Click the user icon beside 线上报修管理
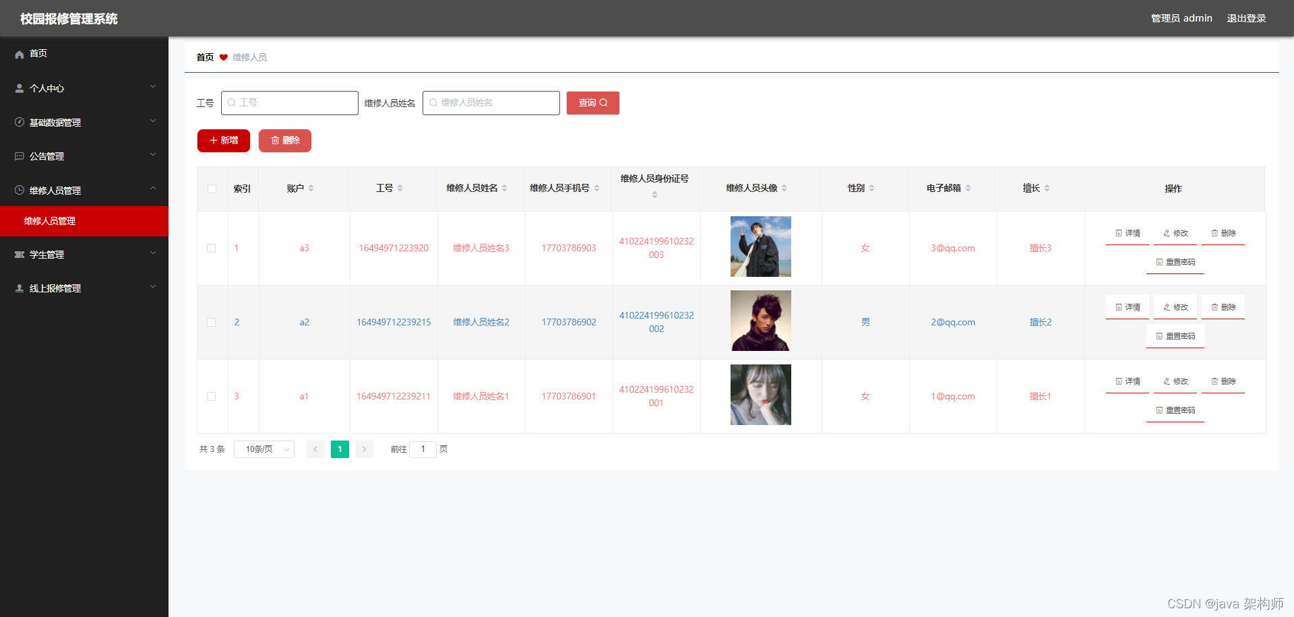 (20, 288)
